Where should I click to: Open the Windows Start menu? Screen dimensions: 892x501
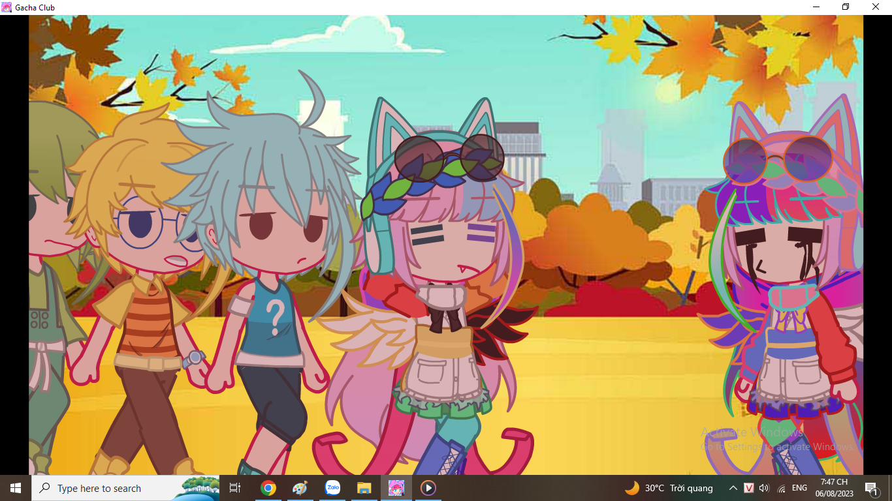tap(16, 488)
